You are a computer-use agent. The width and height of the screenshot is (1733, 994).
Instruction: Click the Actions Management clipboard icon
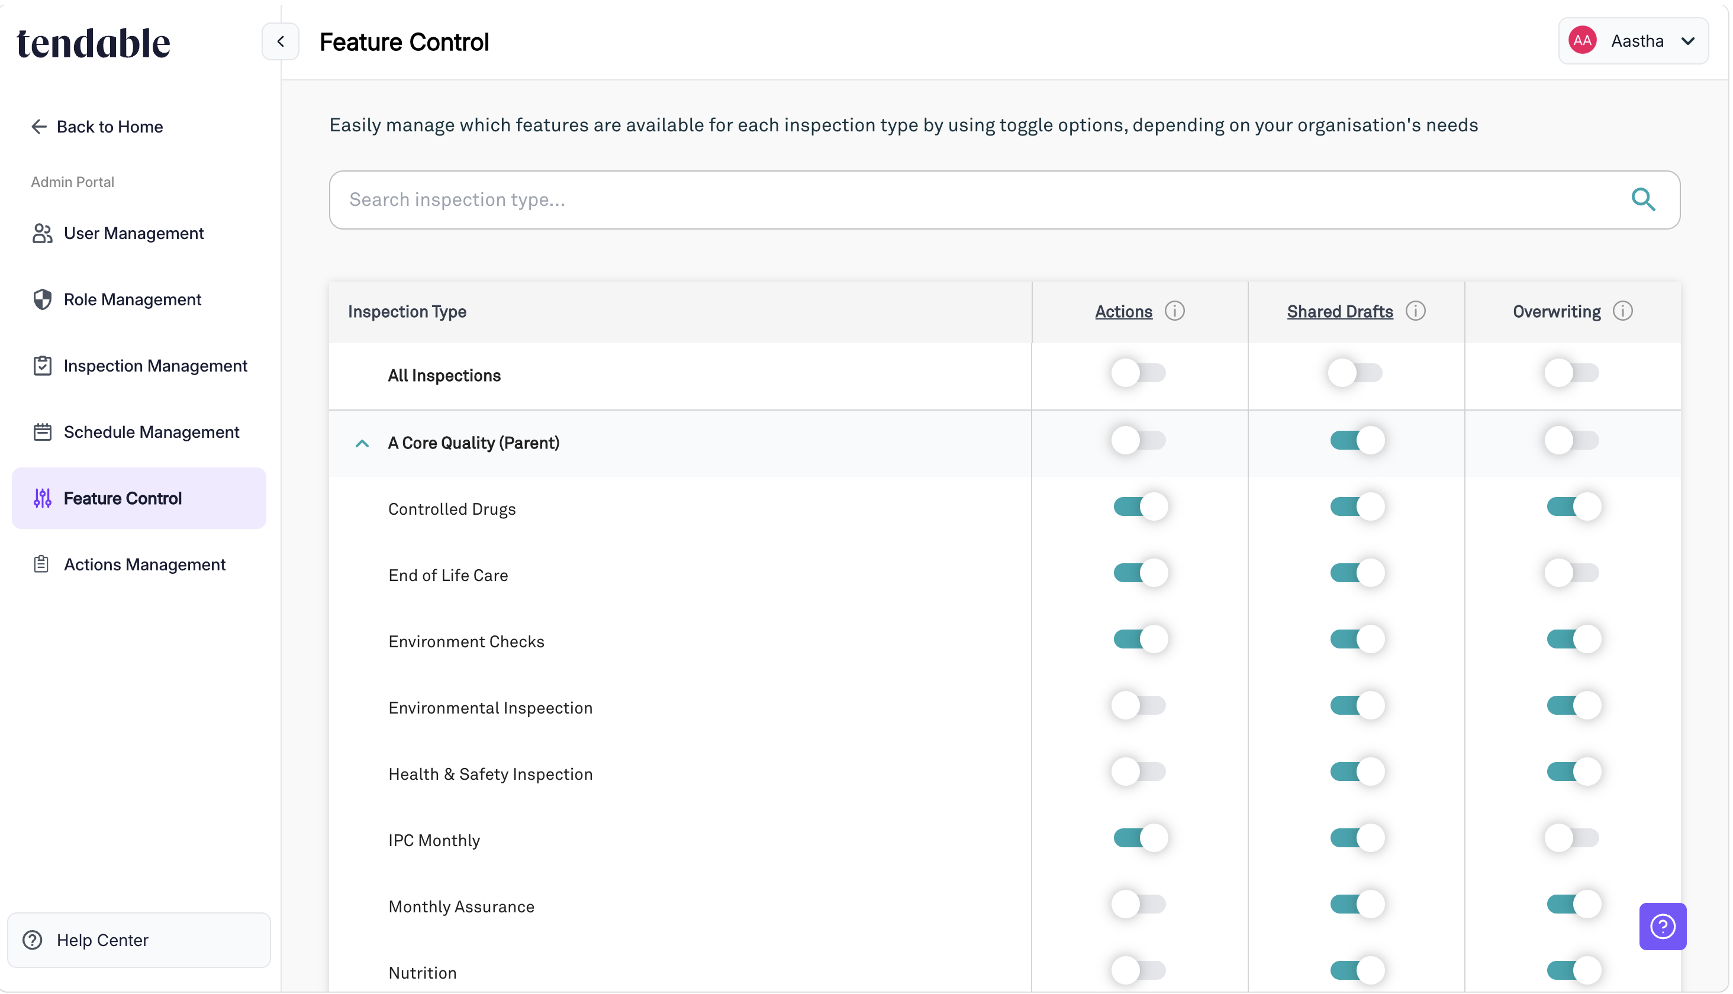point(41,564)
